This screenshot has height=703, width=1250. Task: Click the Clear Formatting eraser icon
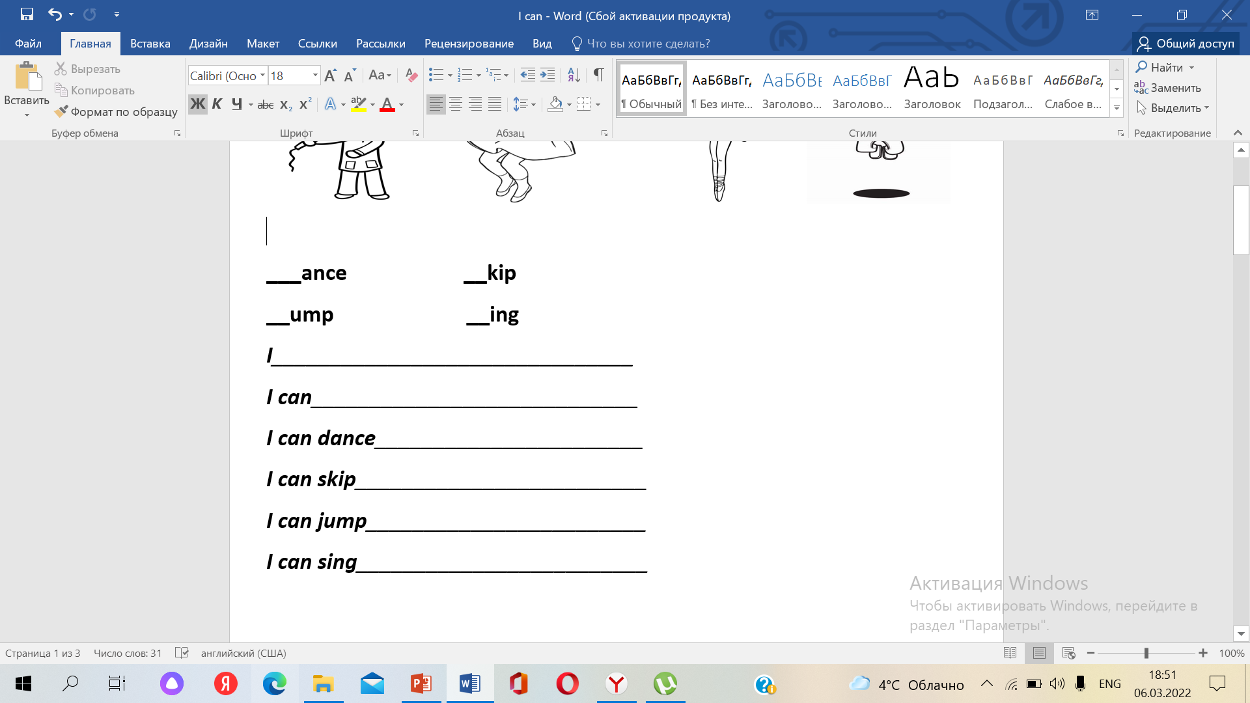point(411,76)
